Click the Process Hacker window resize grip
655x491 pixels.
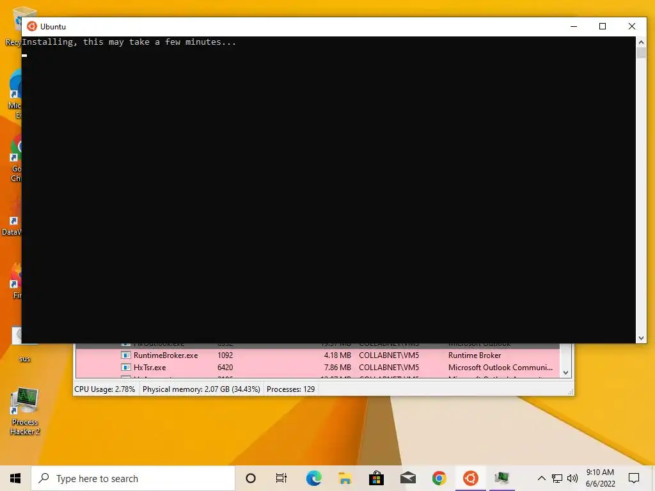point(570,392)
